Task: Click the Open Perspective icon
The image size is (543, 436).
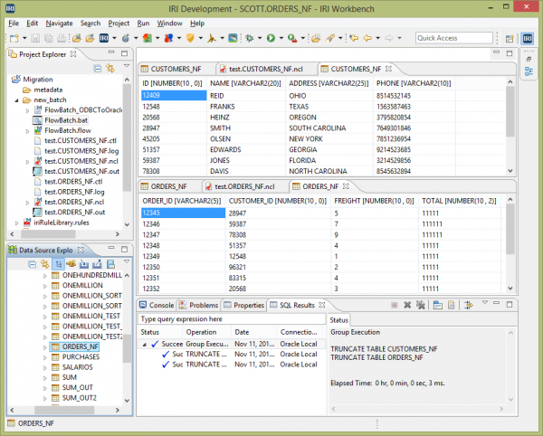Action: pyautogui.click(x=510, y=38)
